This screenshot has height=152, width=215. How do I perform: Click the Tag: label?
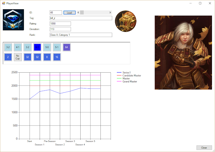(x=32, y=18)
